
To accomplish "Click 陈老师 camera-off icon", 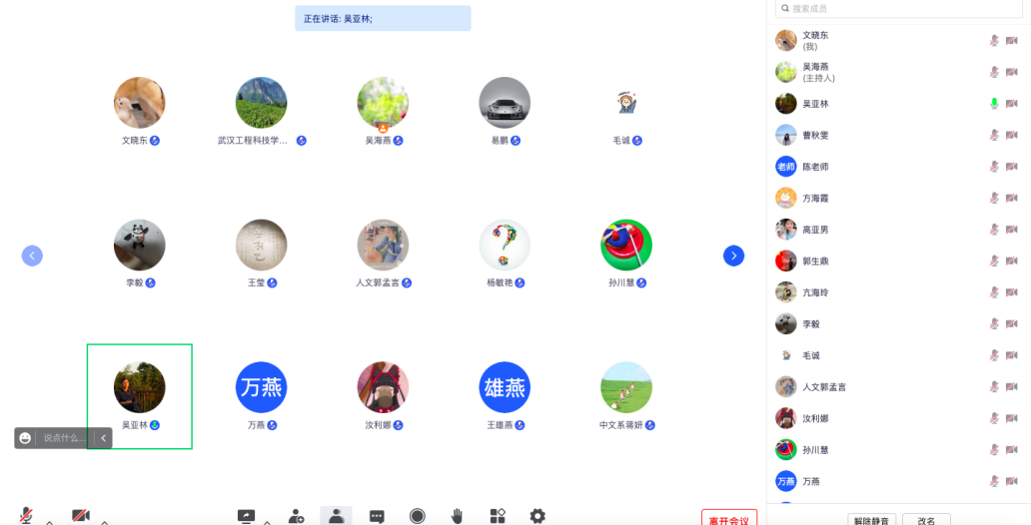I will 1012,167.
